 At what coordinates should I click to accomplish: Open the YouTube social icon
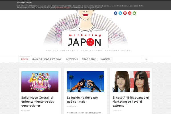coord(130,13)
